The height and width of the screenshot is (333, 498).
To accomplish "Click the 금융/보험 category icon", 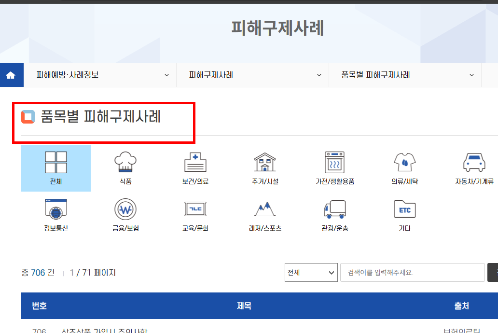I will tap(125, 214).
